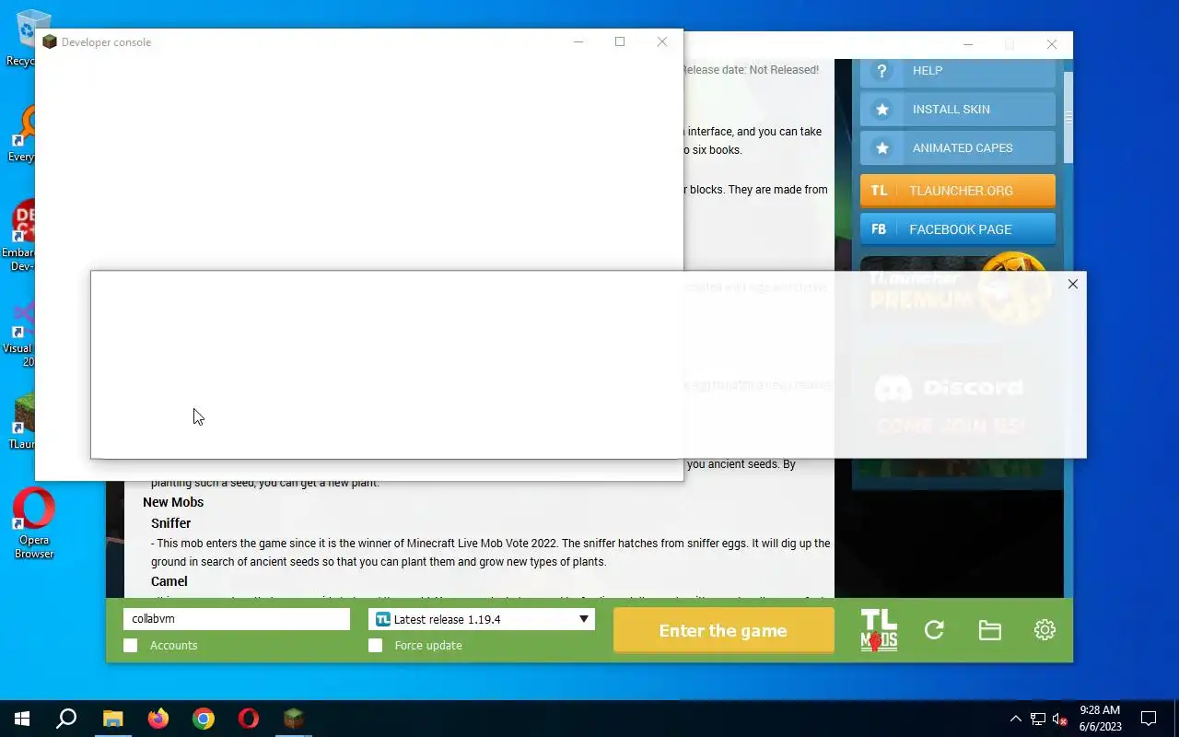Open the Windows Start menu

click(22, 719)
